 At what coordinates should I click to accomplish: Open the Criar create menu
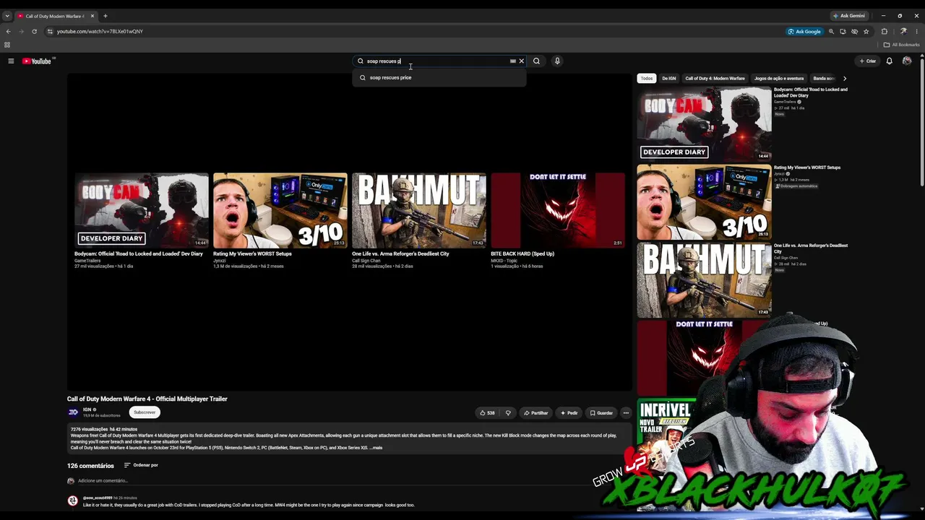coord(868,61)
